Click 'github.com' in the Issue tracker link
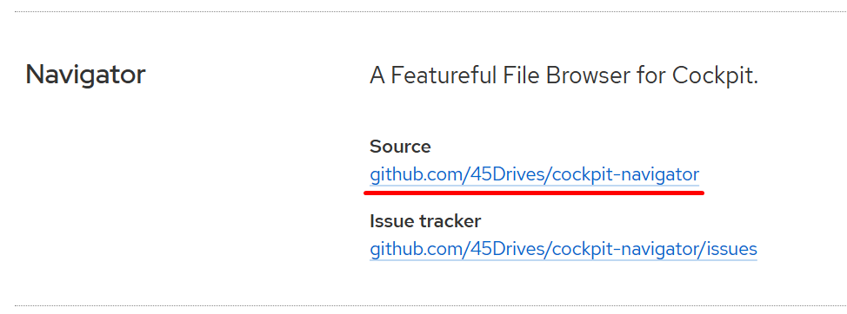 (x=417, y=249)
